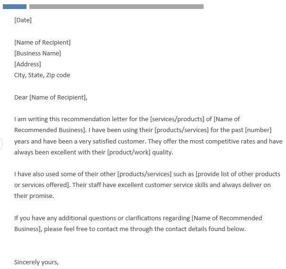Click the [Name of Recipient] address line

point(42,43)
